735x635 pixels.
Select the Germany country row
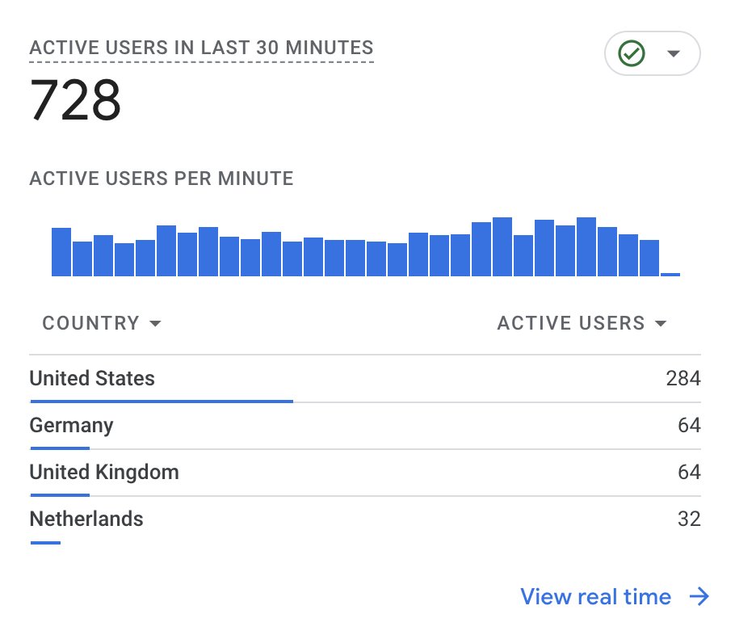point(365,426)
